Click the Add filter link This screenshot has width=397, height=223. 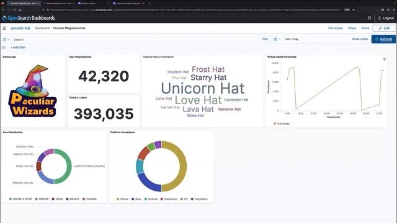18,47
